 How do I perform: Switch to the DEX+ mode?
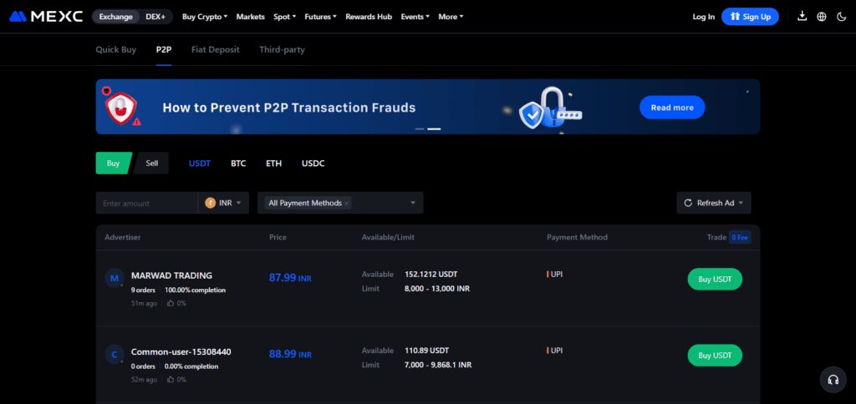click(155, 17)
